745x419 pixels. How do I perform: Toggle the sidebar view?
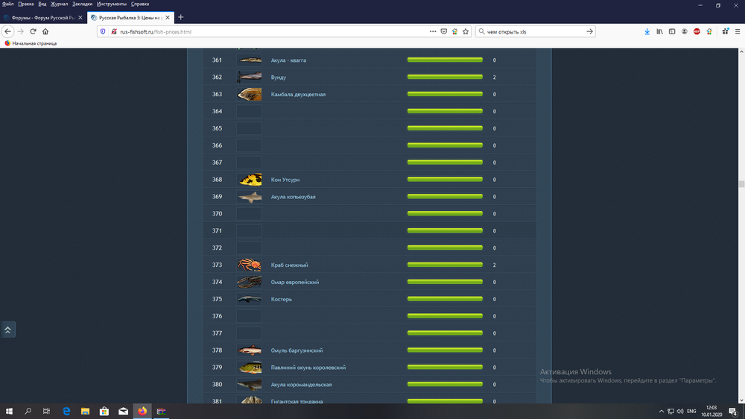[x=672, y=31]
